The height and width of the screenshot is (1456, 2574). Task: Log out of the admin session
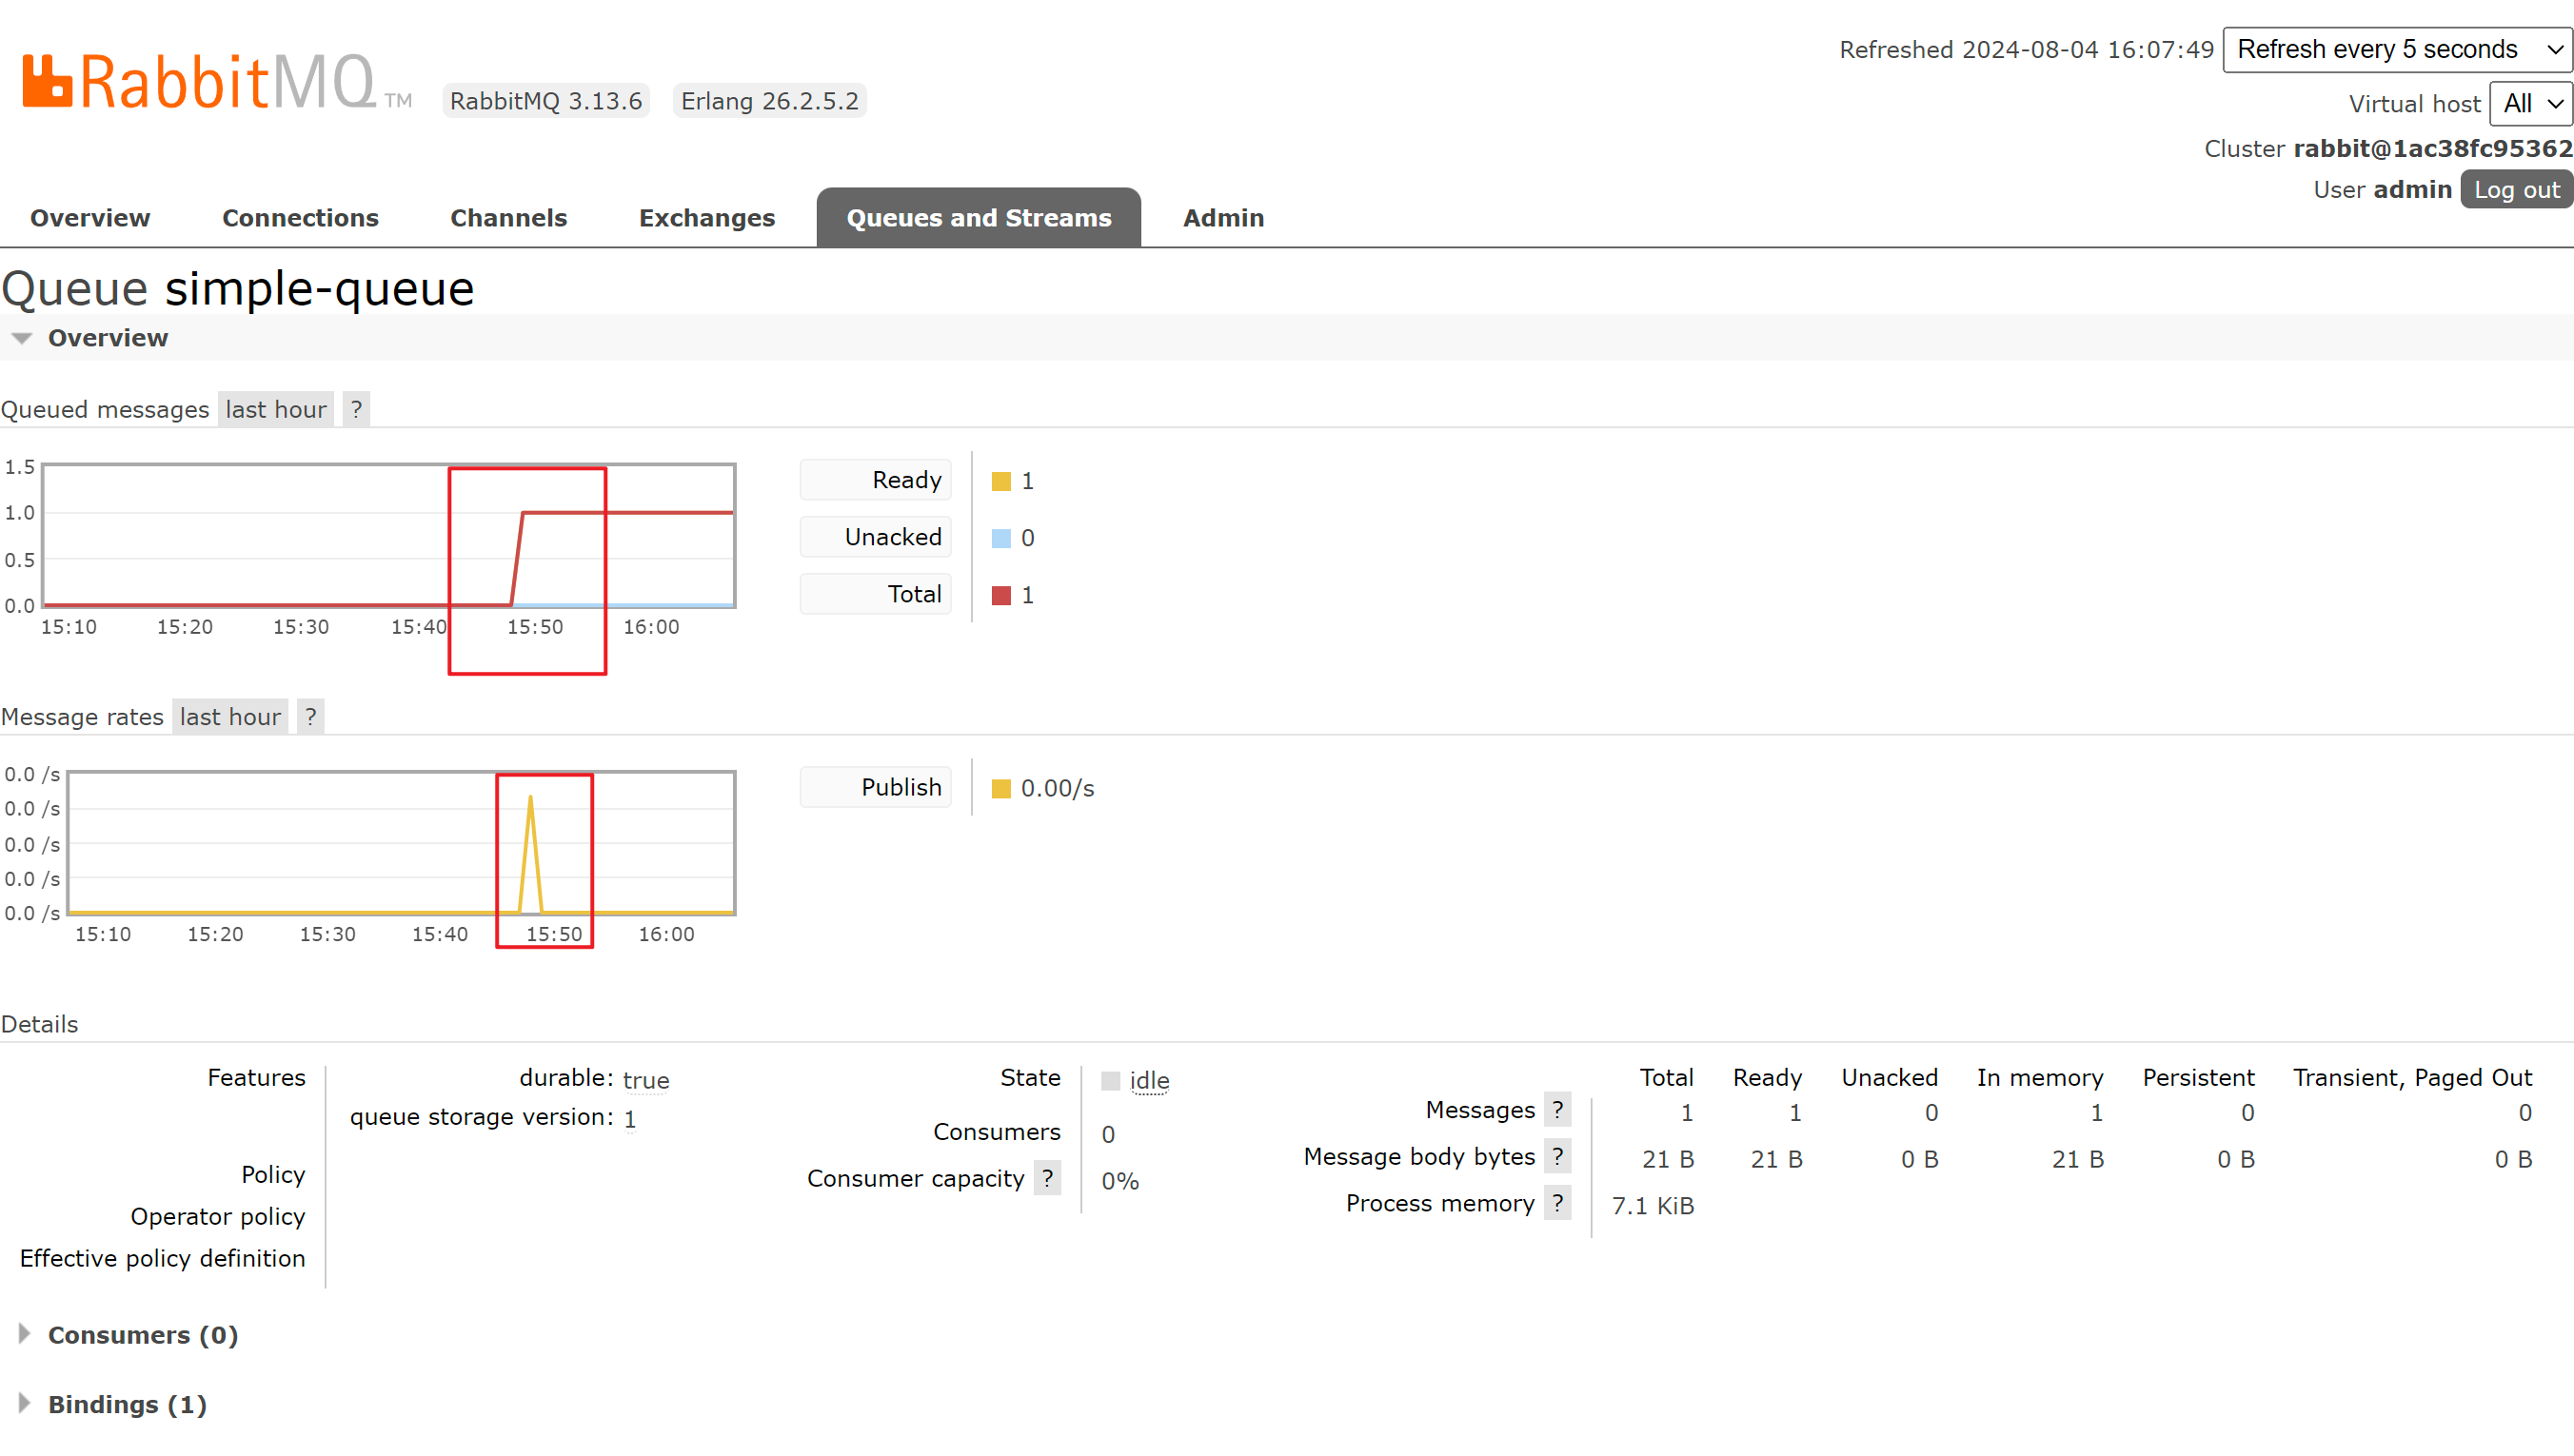tap(2516, 190)
